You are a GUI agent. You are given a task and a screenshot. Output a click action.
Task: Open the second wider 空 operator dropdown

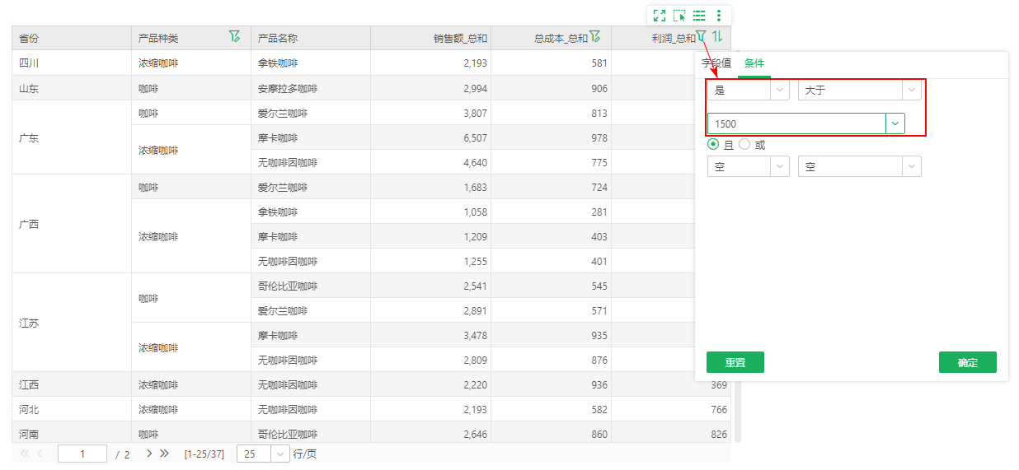click(859, 166)
